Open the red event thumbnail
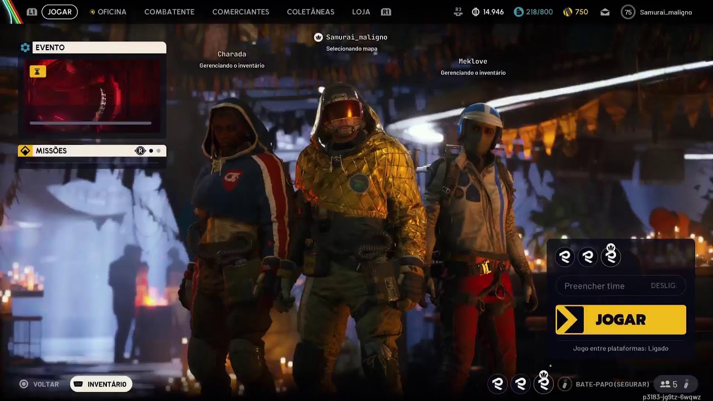This screenshot has height=401, width=713. pyautogui.click(x=92, y=95)
